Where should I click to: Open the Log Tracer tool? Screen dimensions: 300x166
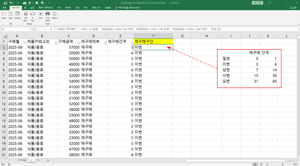[47, 14]
